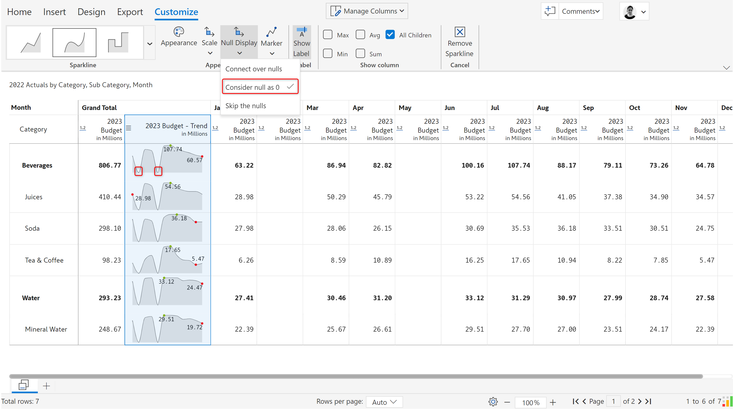Open the Appearance palette icon

click(179, 32)
